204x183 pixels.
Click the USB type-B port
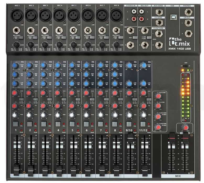173,17
